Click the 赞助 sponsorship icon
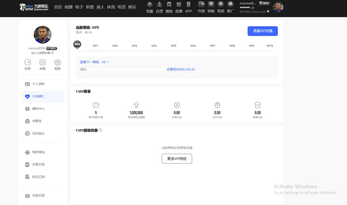This screenshot has height=205, width=347. (x=169, y=5)
